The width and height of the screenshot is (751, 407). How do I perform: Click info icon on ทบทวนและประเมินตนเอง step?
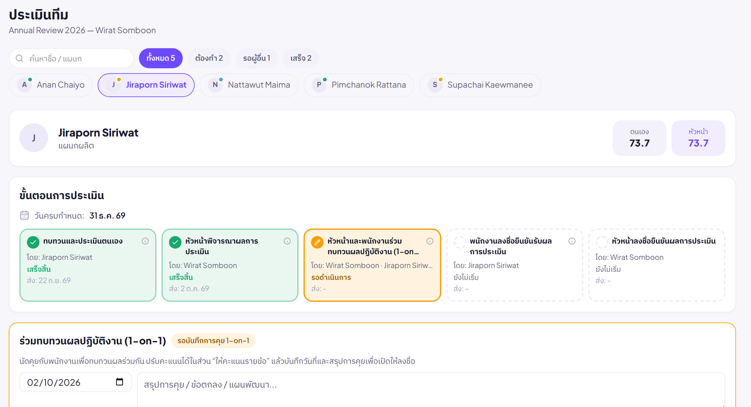pyautogui.click(x=145, y=241)
